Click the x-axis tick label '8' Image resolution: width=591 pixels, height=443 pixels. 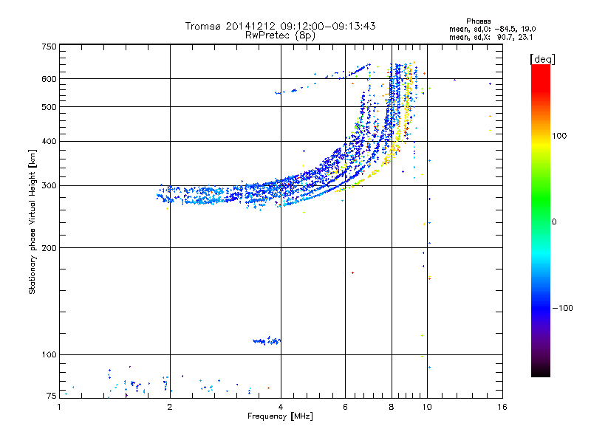392,407
